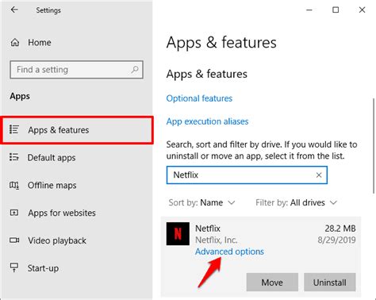Focus the 'Find a setting' search box
This screenshot has height=300, width=376.
pyautogui.click(x=76, y=70)
